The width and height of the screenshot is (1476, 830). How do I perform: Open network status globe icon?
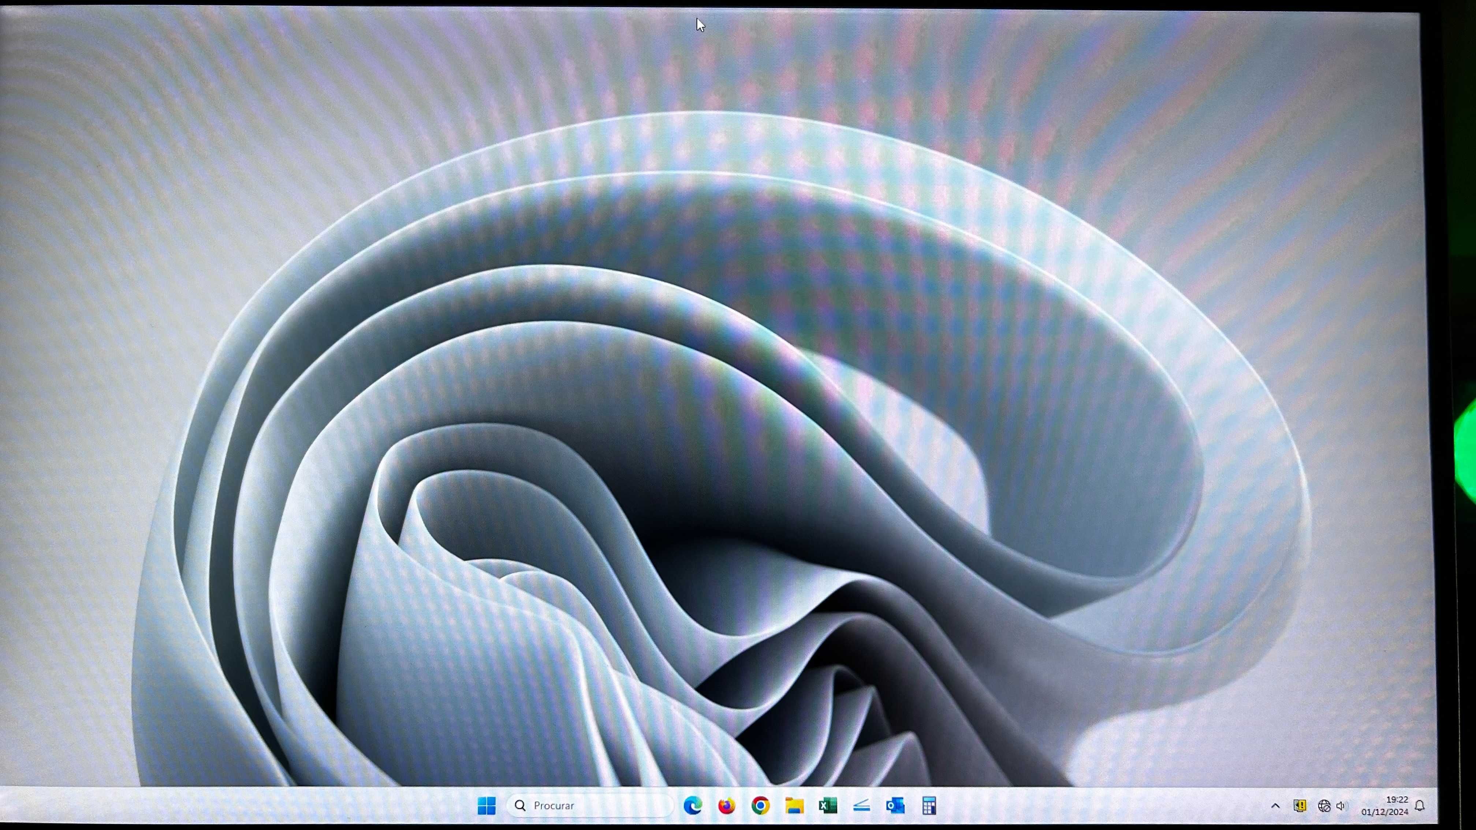click(x=1324, y=806)
